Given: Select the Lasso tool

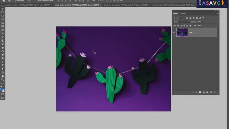Looking at the screenshot, I should 3,16.
